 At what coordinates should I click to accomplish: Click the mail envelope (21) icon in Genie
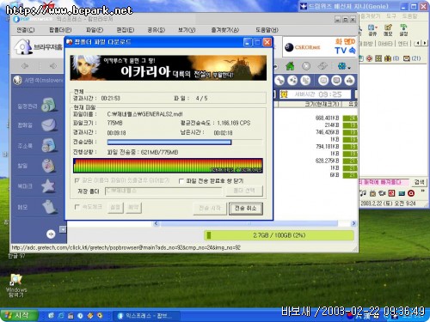coord(407,58)
